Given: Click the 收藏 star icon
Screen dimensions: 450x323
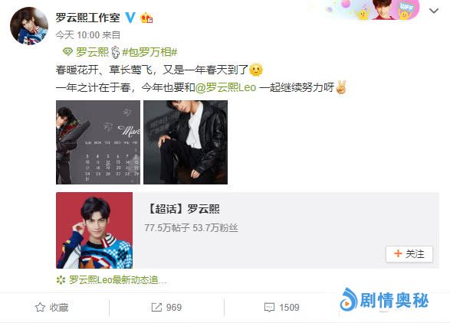Looking at the screenshot, I should [x=40, y=307].
